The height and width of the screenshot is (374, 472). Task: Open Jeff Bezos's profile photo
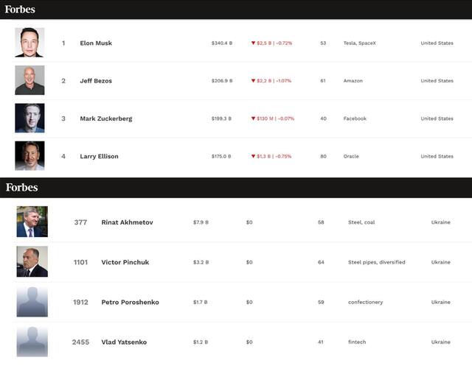(29, 80)
